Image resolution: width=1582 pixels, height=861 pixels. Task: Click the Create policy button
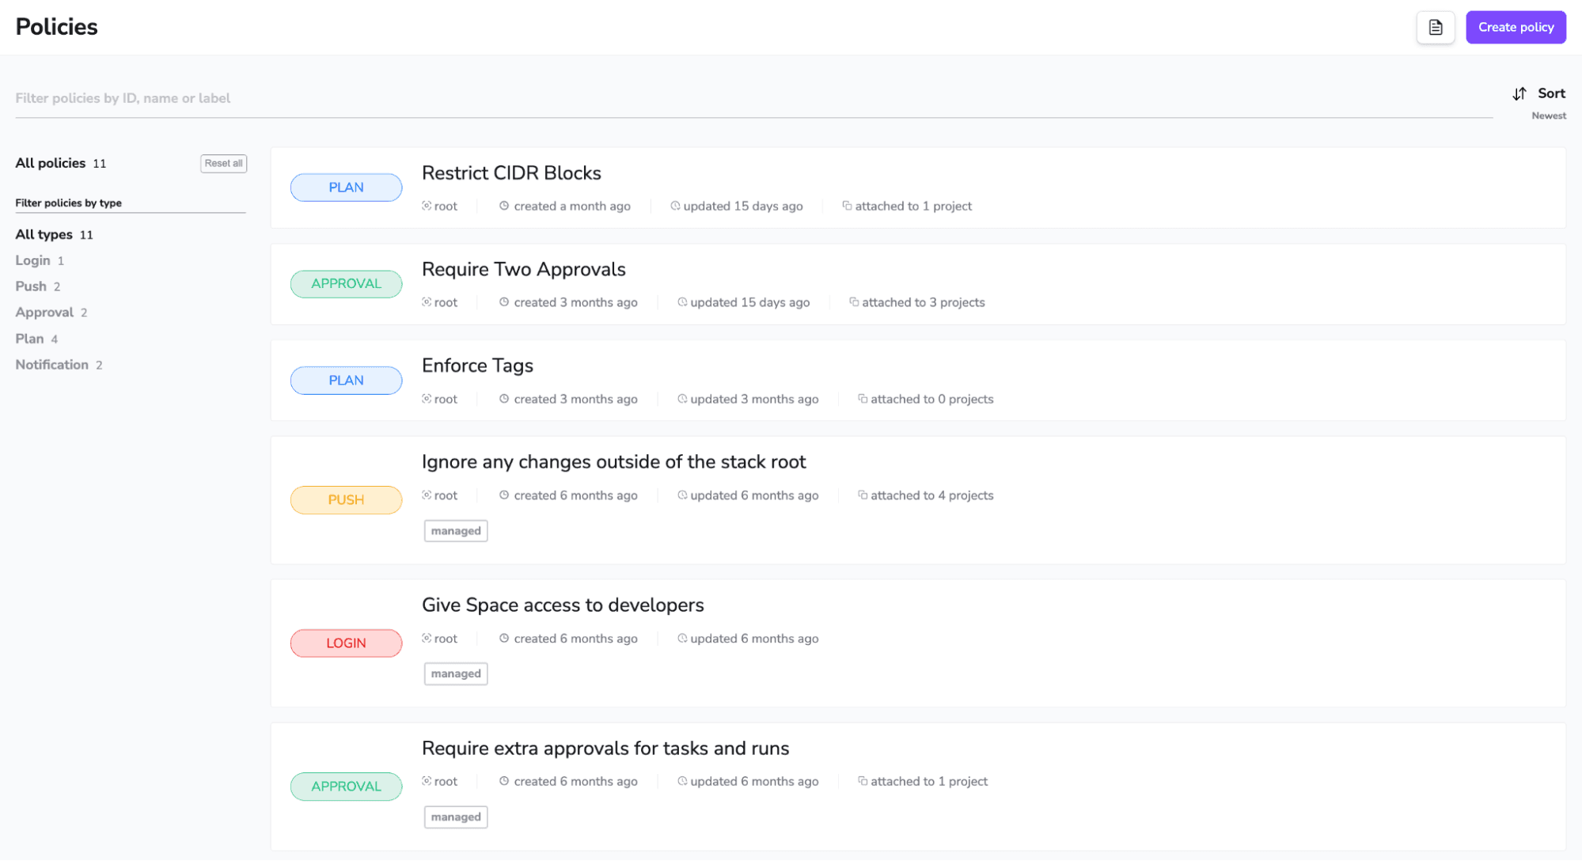point(1516,26)
